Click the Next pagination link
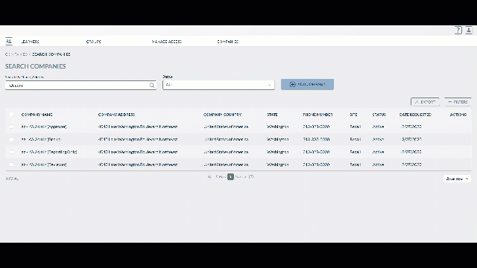477x268 pixels. click(241, 177)
